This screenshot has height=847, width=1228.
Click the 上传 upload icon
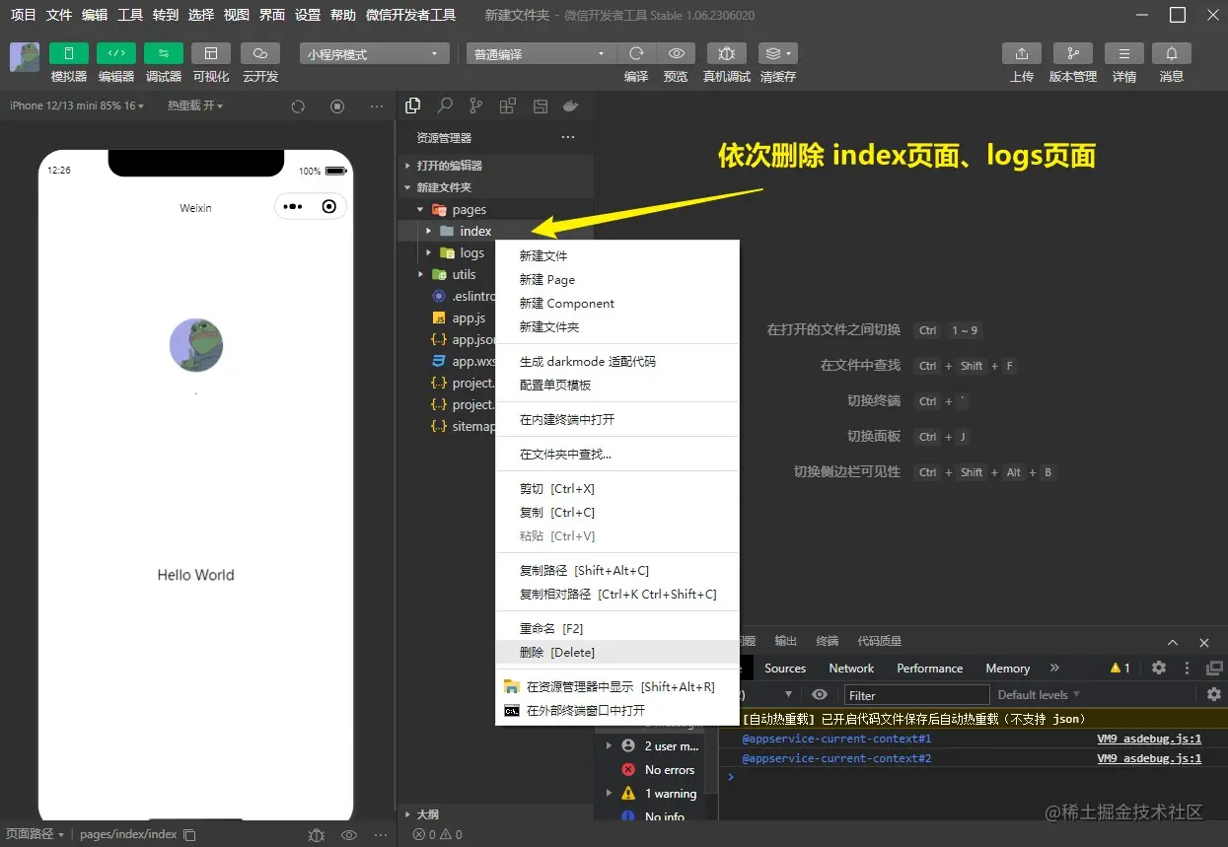(x=1022, y=53)
